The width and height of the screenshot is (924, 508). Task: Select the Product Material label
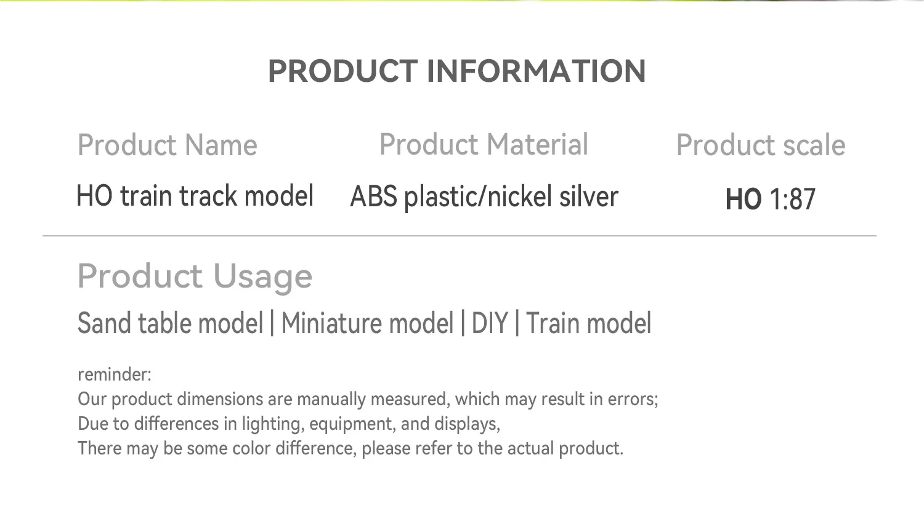[x=484, y=145]
